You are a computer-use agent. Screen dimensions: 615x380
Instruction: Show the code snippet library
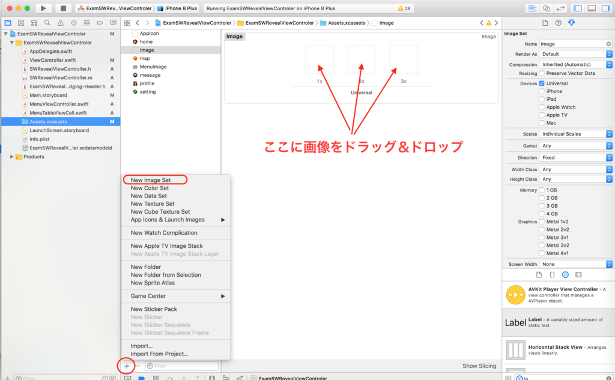pos(552,275)
